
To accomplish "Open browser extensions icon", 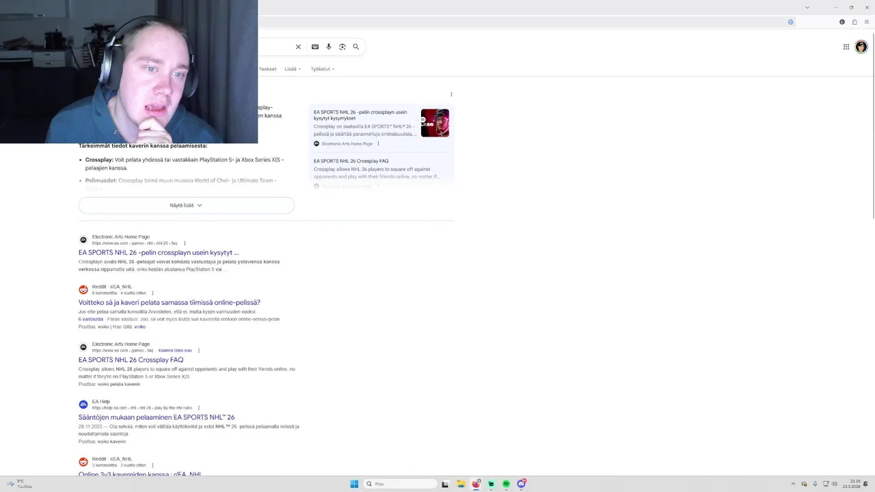I will (854, 22).
